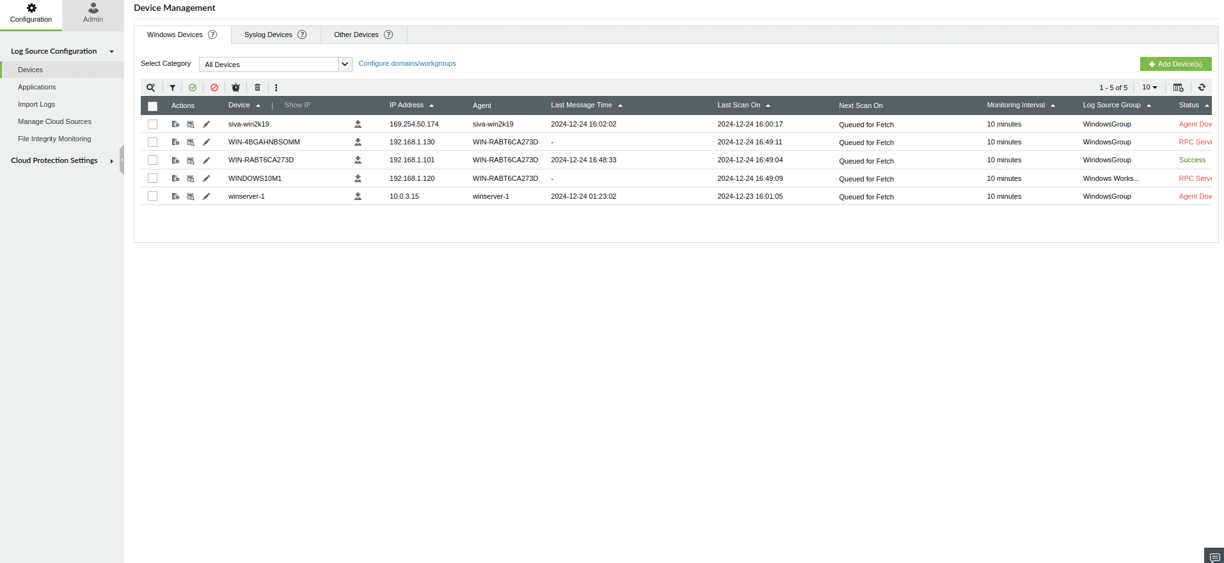Open Import Logs in the sidebar
This screenshot has width=1224, height=563.
36,104
